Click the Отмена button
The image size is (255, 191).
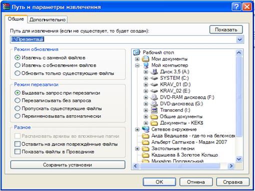(196, 182)
